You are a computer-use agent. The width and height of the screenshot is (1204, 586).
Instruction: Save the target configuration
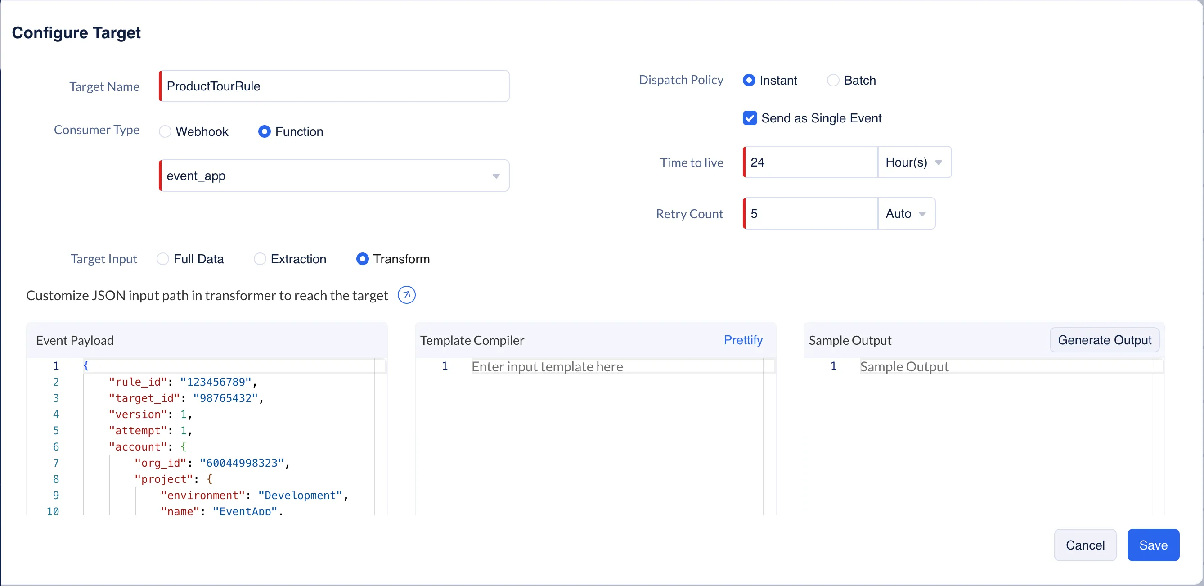pyautogui.click(x=1153, y=545)
